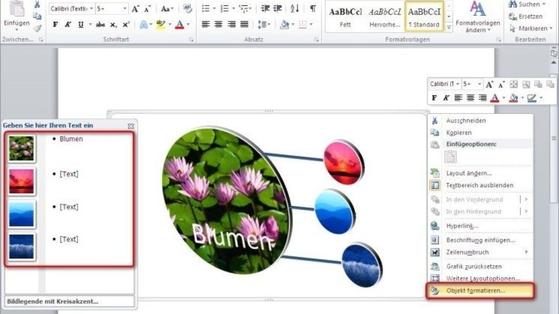Open the bullet list dropdown arrow
559x314 pixels.
(x=214, y=8)
